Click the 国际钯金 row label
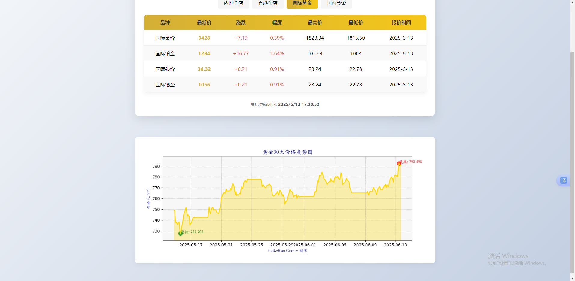 [x=165, y=85]
